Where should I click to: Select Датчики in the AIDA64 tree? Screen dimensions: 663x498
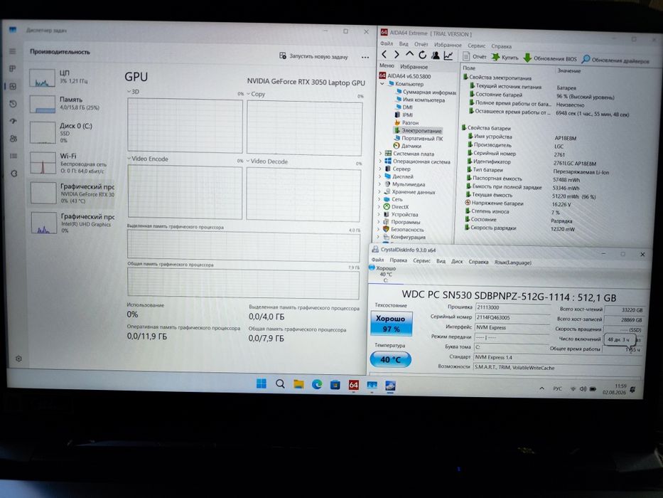(x=408, y=146)
